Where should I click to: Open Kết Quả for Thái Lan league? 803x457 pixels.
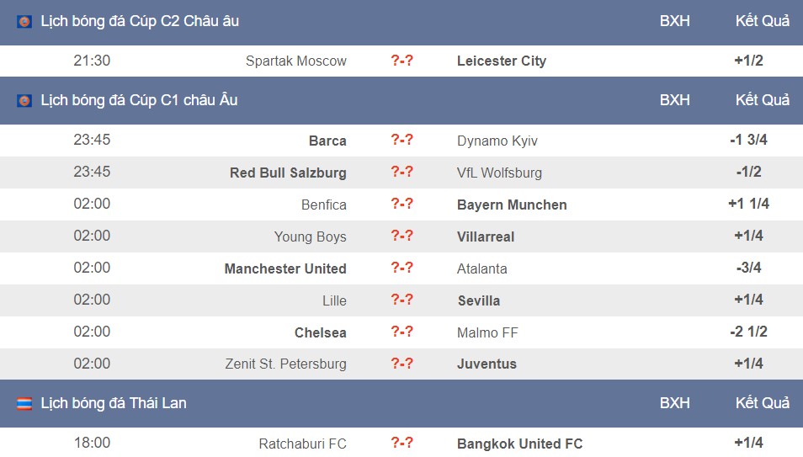(x=762, y=403)
